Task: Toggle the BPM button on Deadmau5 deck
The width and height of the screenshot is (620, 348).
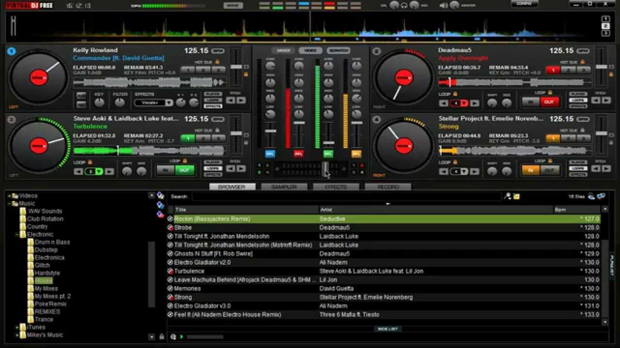Action: point(583,51)
